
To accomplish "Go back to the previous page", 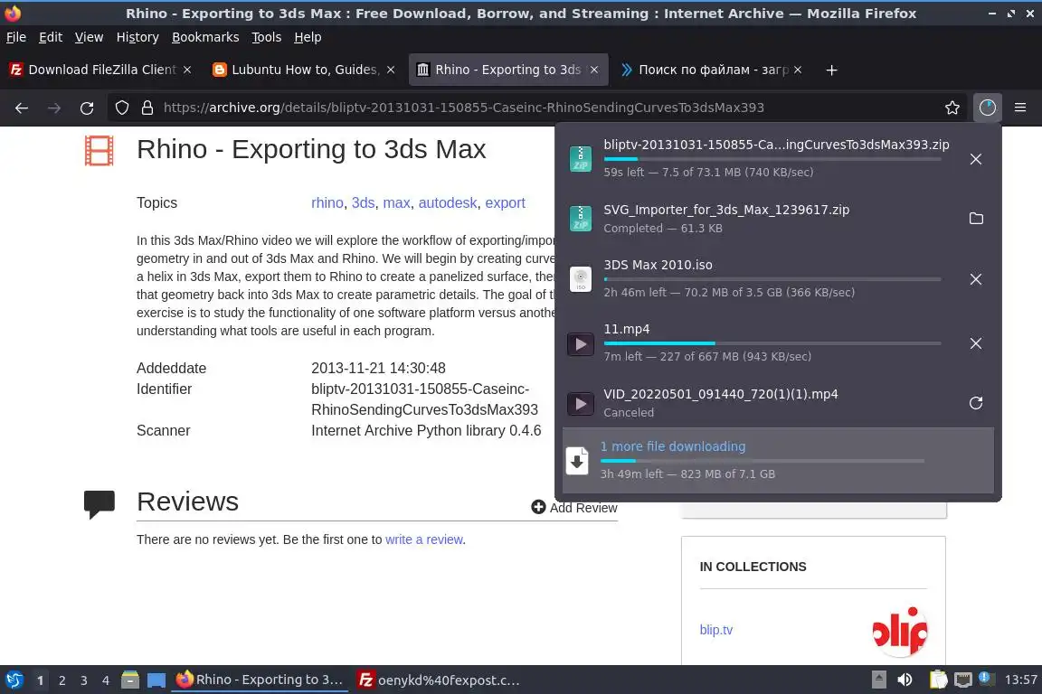I will pos(22,108).
